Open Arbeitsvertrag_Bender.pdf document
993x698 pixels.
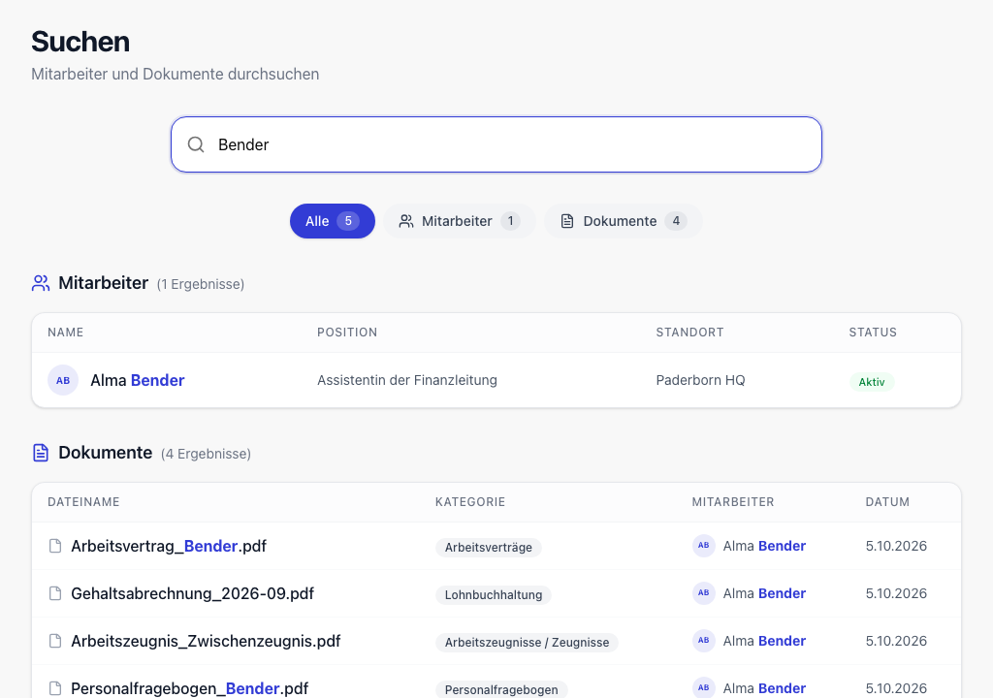point(169,546)
